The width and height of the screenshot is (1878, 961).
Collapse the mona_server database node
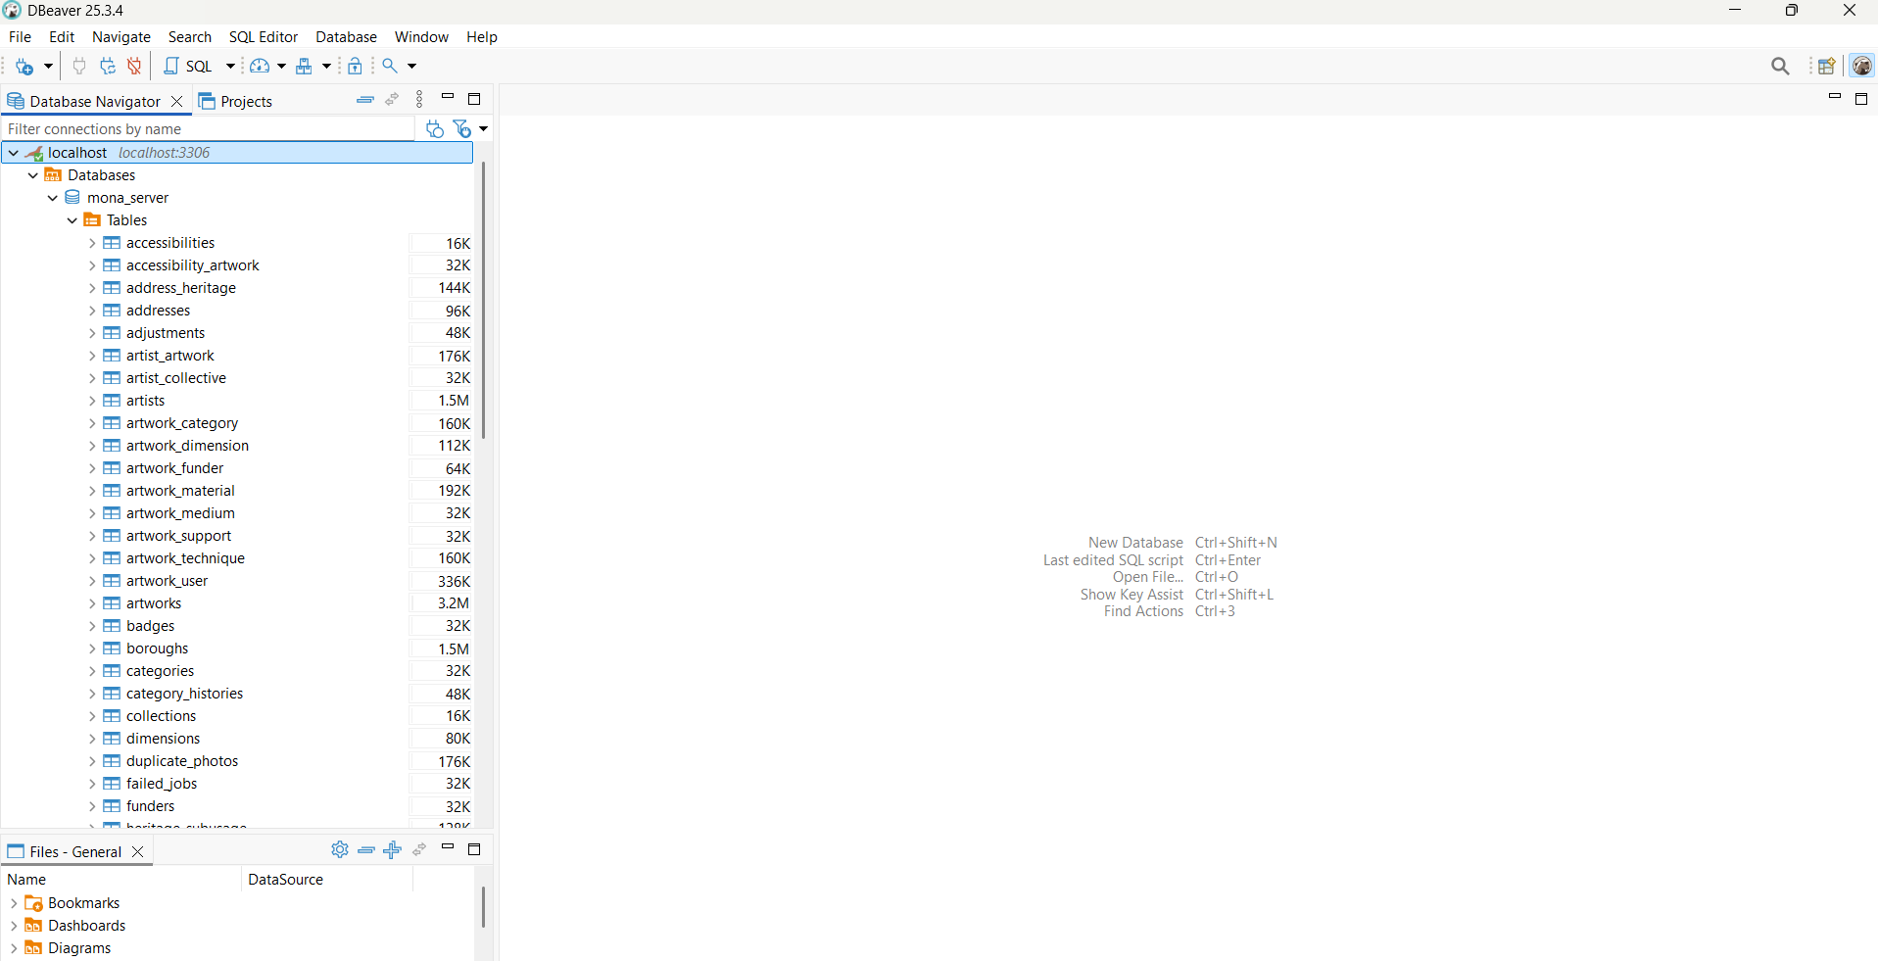click(53, 198)
